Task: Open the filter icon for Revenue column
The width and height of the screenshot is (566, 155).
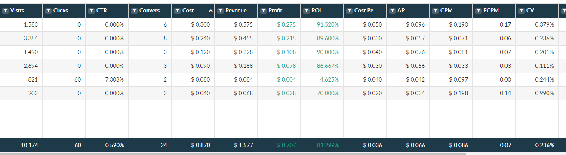Action: point(220,11)
